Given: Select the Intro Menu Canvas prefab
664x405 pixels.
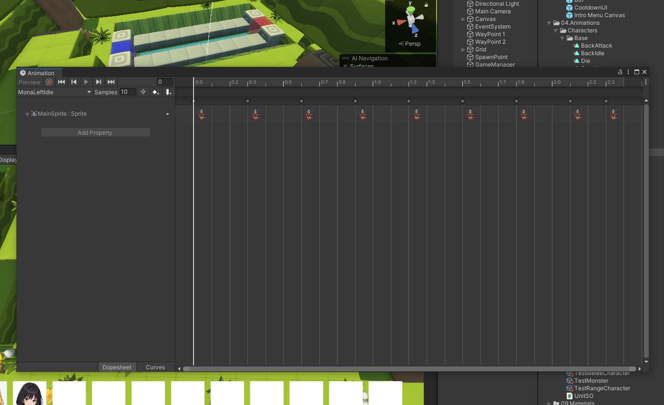Looking at the screenshot, I should [x=600, y=15].
